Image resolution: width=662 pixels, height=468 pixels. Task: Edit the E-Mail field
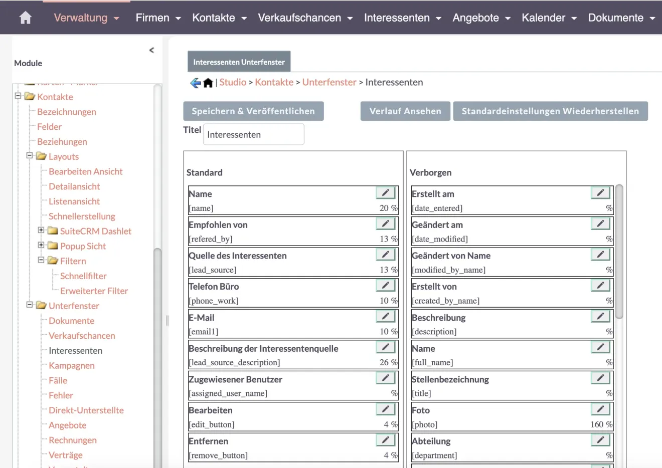pyautogui.click(x=385, y=316)
